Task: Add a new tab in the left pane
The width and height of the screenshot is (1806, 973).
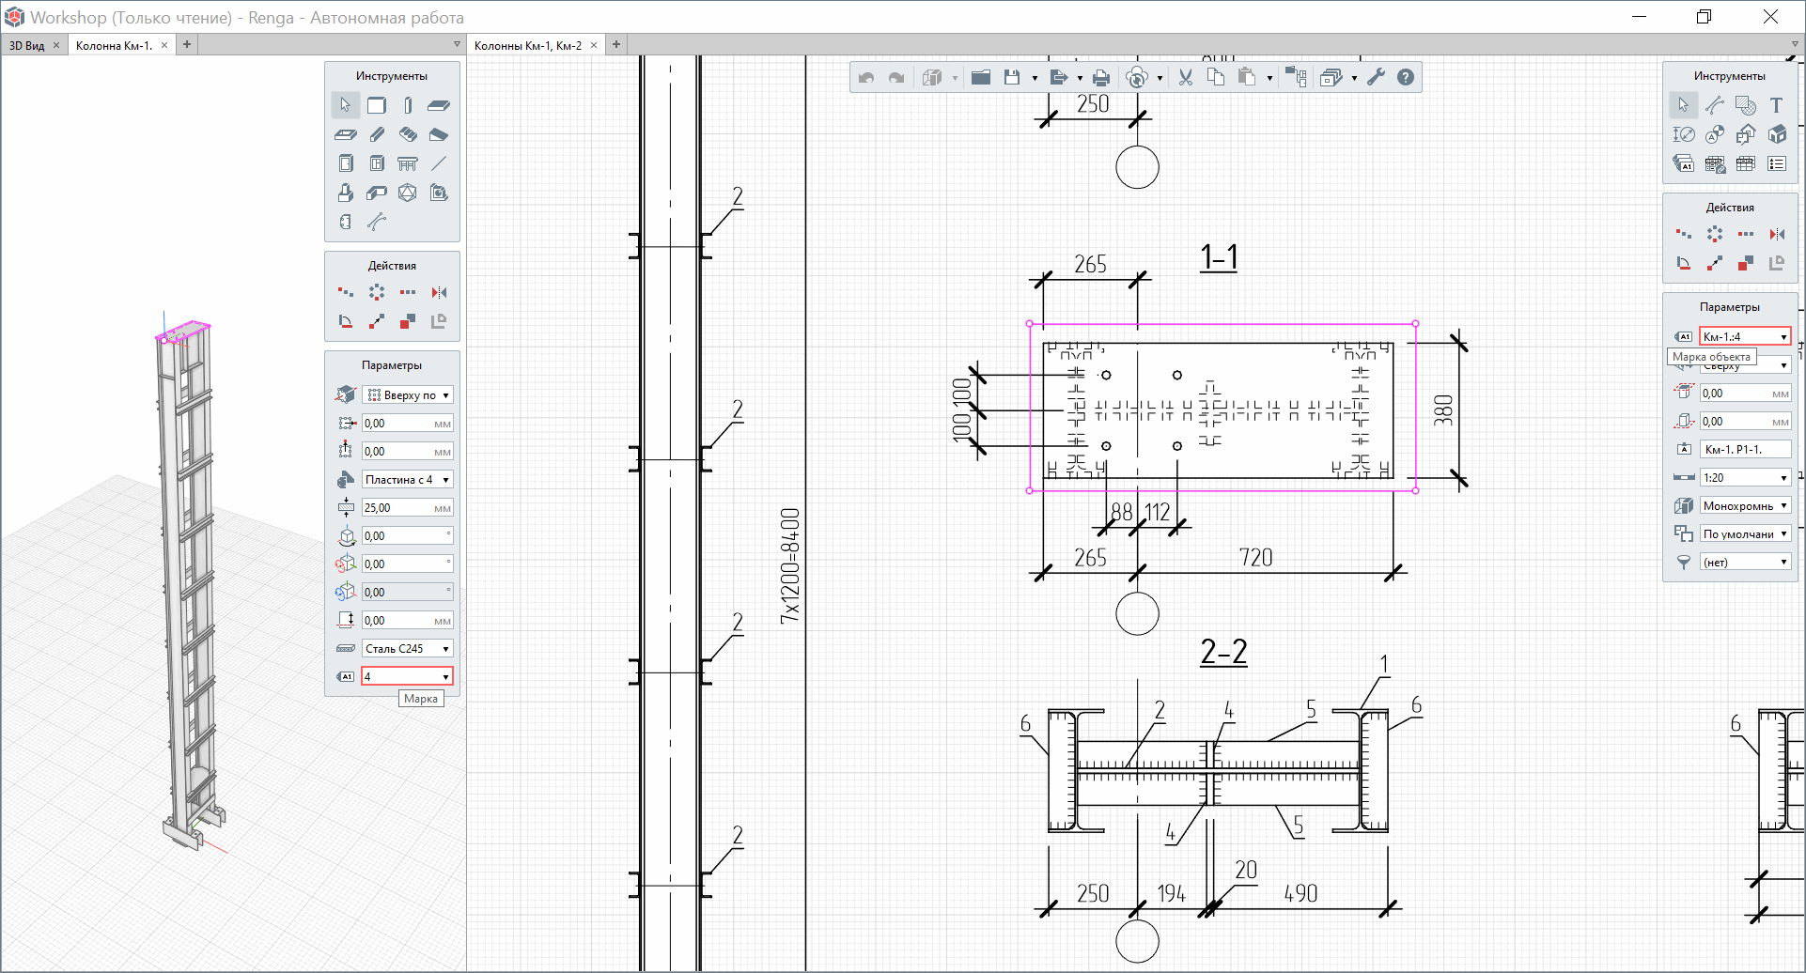Action: (x=187, y=44)
